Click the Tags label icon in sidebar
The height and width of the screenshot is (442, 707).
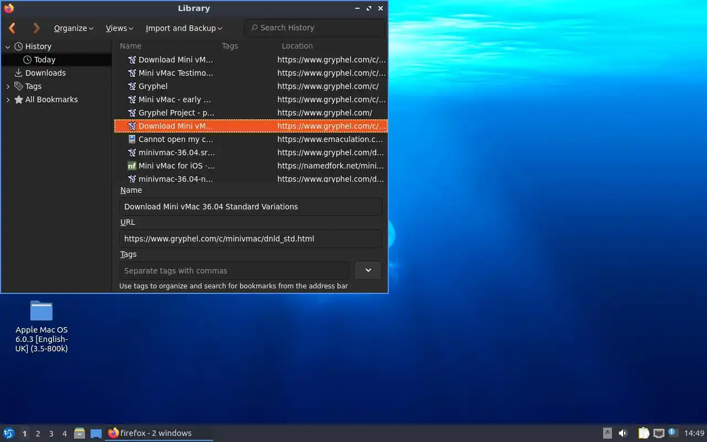click(19, 86)
